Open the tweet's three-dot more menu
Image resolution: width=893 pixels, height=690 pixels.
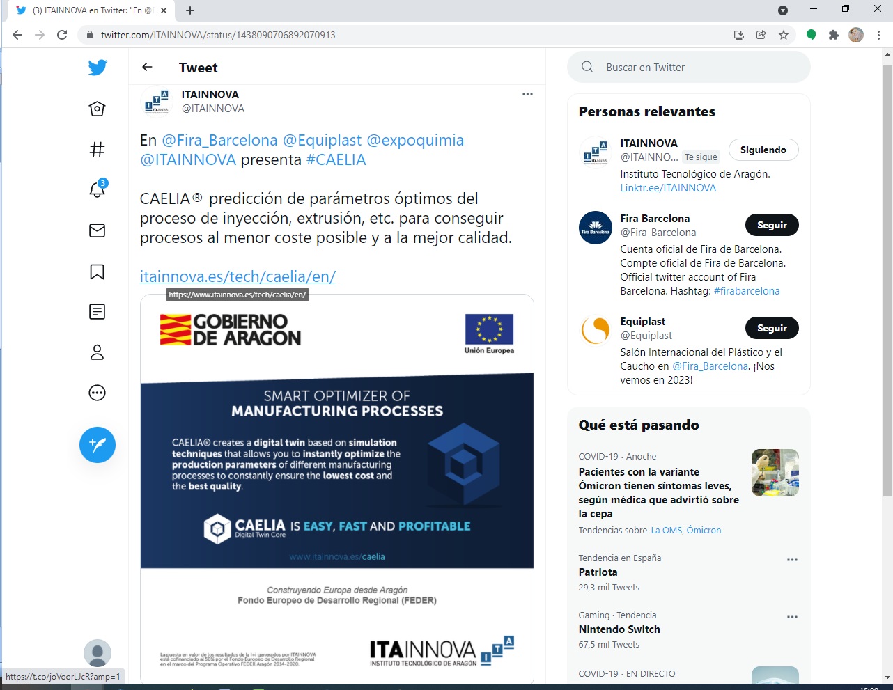click(527, 94)
